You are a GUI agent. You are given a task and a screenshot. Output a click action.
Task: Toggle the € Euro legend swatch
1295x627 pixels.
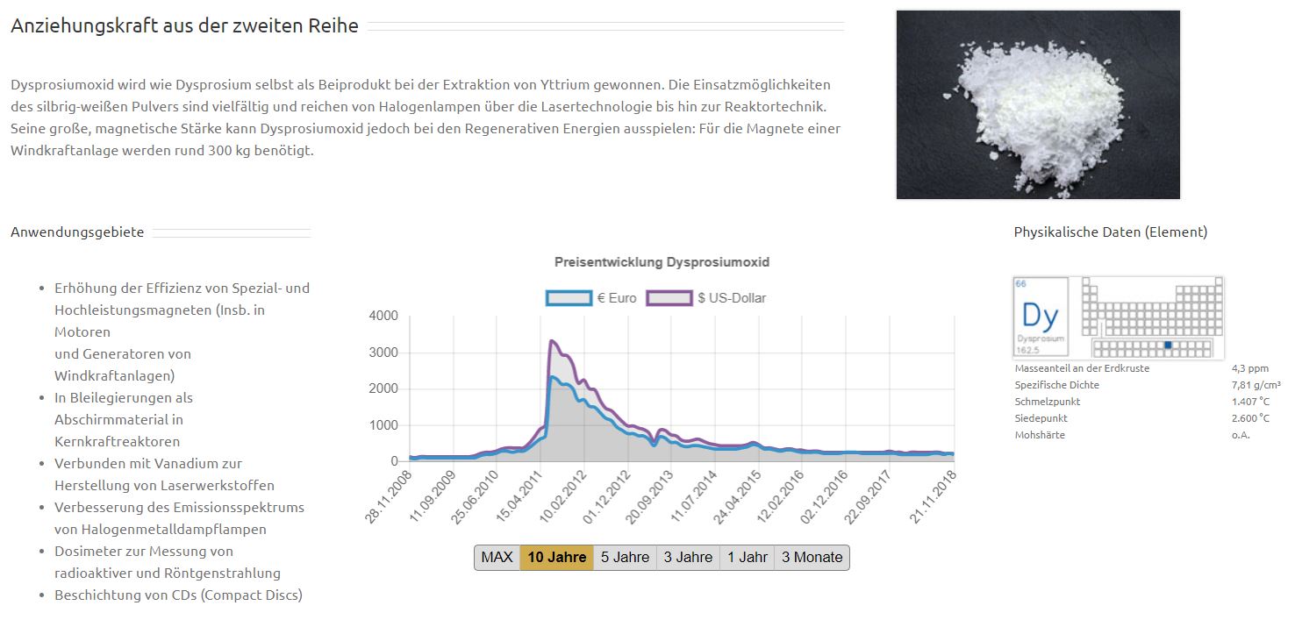[569, 298]
